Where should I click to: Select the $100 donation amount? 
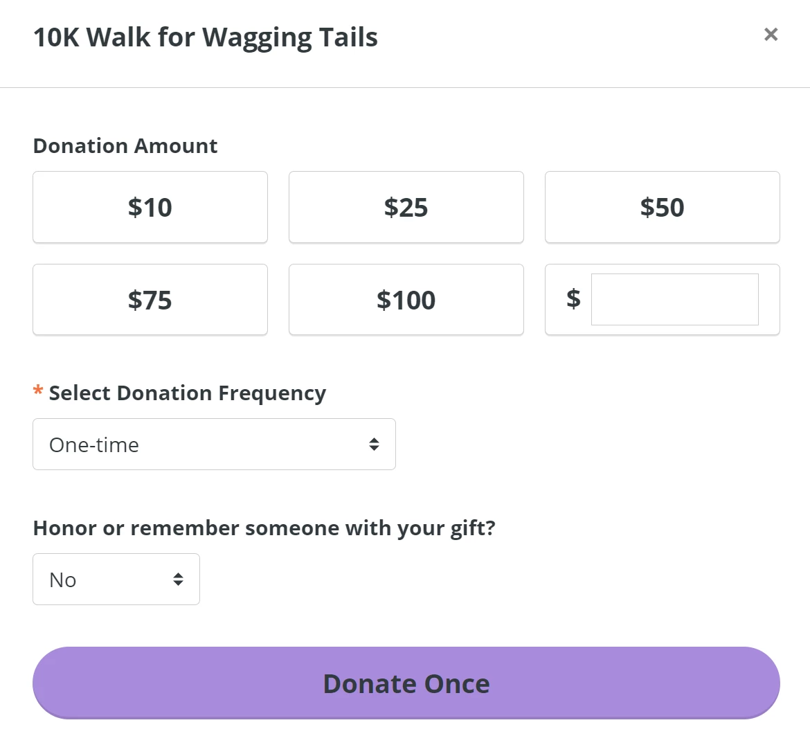(x=406, y=299)
